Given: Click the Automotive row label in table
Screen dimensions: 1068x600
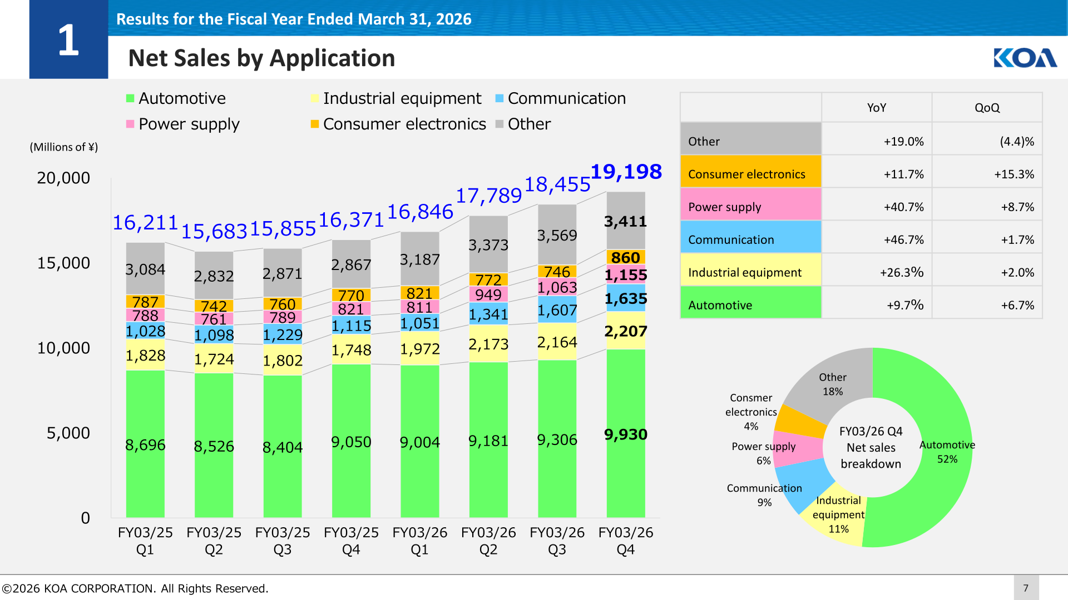Looking at the screenshot, I should (751, 302).
